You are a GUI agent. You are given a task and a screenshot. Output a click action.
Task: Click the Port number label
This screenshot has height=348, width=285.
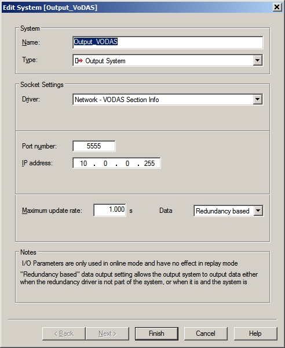pyautogui.click(x=39, y=146)
